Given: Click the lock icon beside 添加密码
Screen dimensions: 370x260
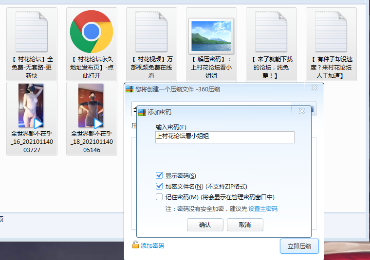Looking at the screenshot, I should pos(135,245).
